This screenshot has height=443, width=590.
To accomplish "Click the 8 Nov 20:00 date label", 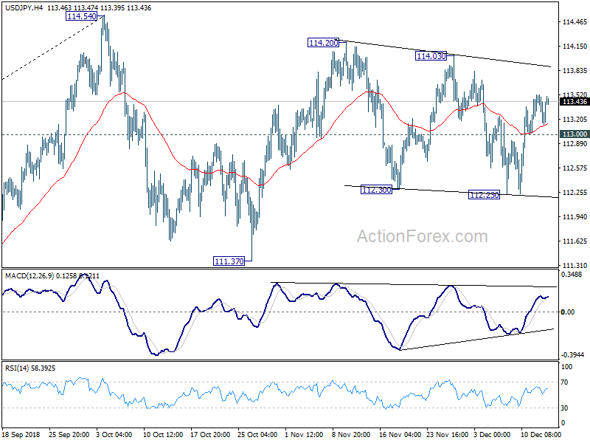I will point(352,434).
